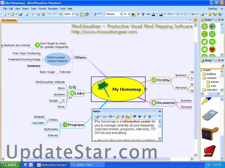Pick the blue left arrow icon in Icons panel
Screen dimensions: 225x168
(212, 26)
